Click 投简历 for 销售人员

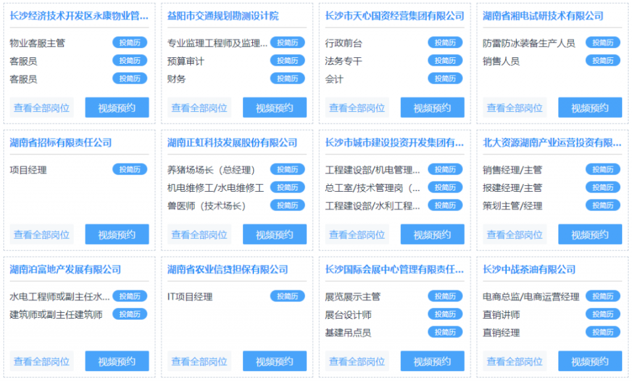click(602, 60)
